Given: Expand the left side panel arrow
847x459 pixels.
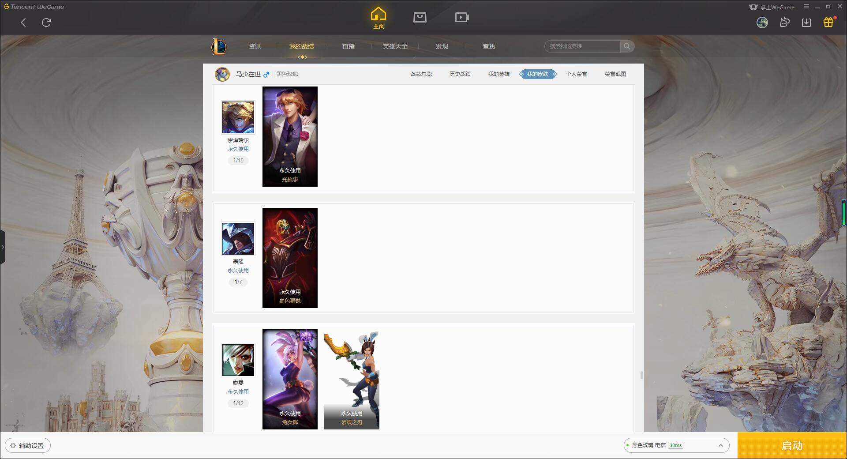Looking at the screenshot, I should pyautogui.click(x=3, y=247).
